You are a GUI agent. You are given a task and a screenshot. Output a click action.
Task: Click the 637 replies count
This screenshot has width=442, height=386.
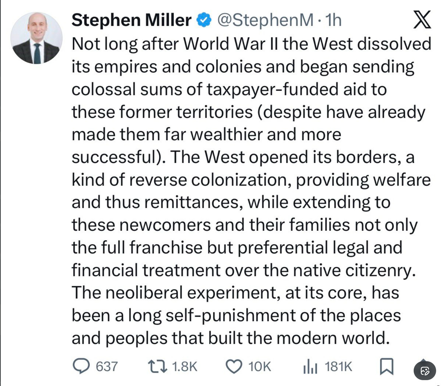coord(107,367)
